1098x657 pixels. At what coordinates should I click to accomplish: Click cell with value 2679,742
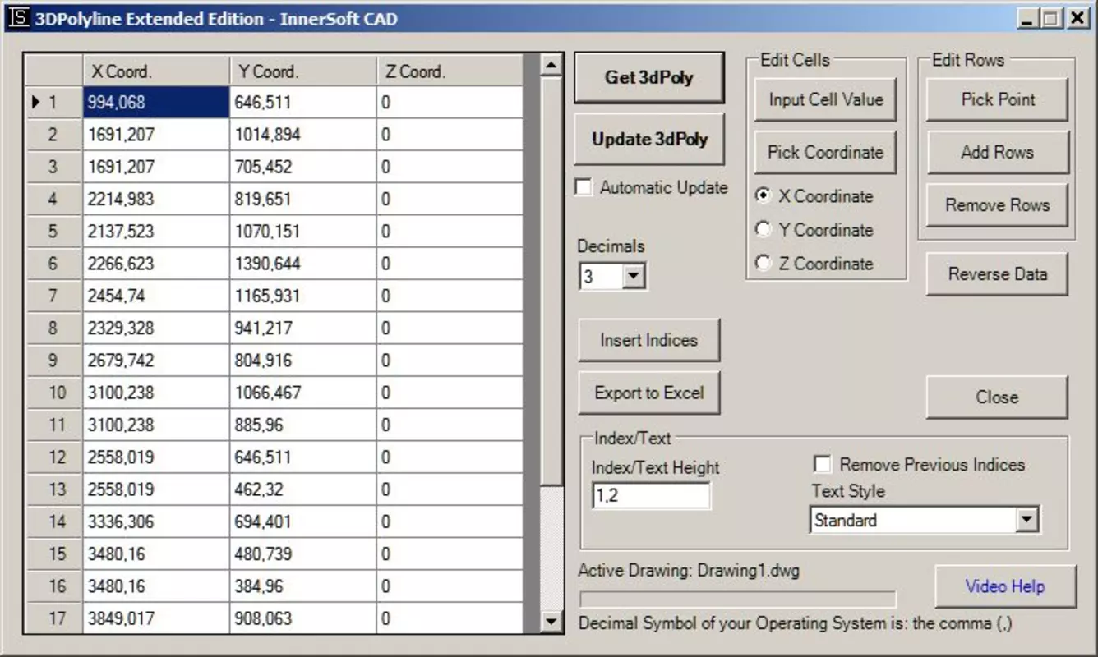(156, 361)
